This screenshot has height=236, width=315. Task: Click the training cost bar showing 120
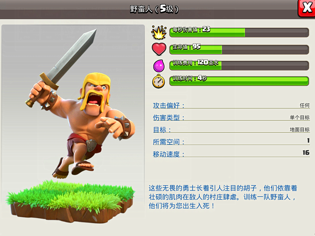pyautogui.click(x=239, y=65)
